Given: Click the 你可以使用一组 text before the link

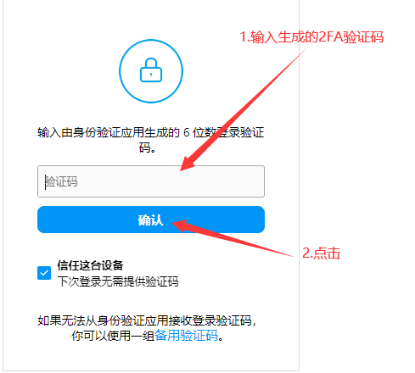Looking at the screenshot, I should pyautogui.click(x=113, y=336).
